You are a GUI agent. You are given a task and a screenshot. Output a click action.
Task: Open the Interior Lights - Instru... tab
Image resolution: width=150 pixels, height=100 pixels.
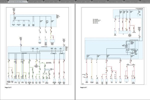(x=84, y=2)
